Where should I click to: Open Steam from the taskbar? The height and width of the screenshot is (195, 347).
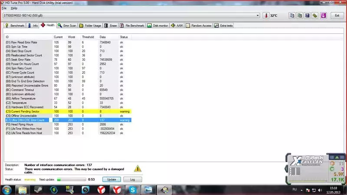click(x=38, y=190)
